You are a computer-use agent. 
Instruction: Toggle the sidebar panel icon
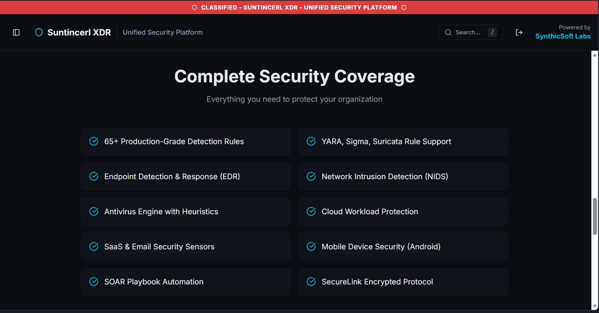pos(16,32)
